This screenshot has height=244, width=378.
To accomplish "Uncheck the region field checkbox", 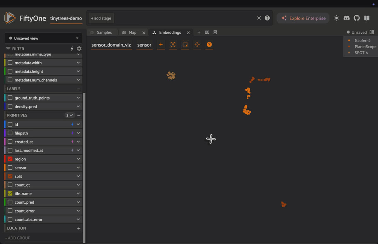I will (x=10, y=159).
